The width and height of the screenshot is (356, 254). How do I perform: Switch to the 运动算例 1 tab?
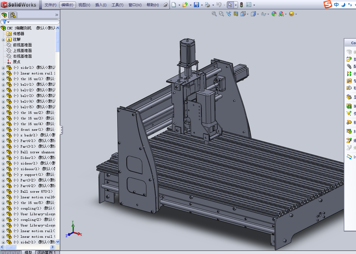pos(46,252)
